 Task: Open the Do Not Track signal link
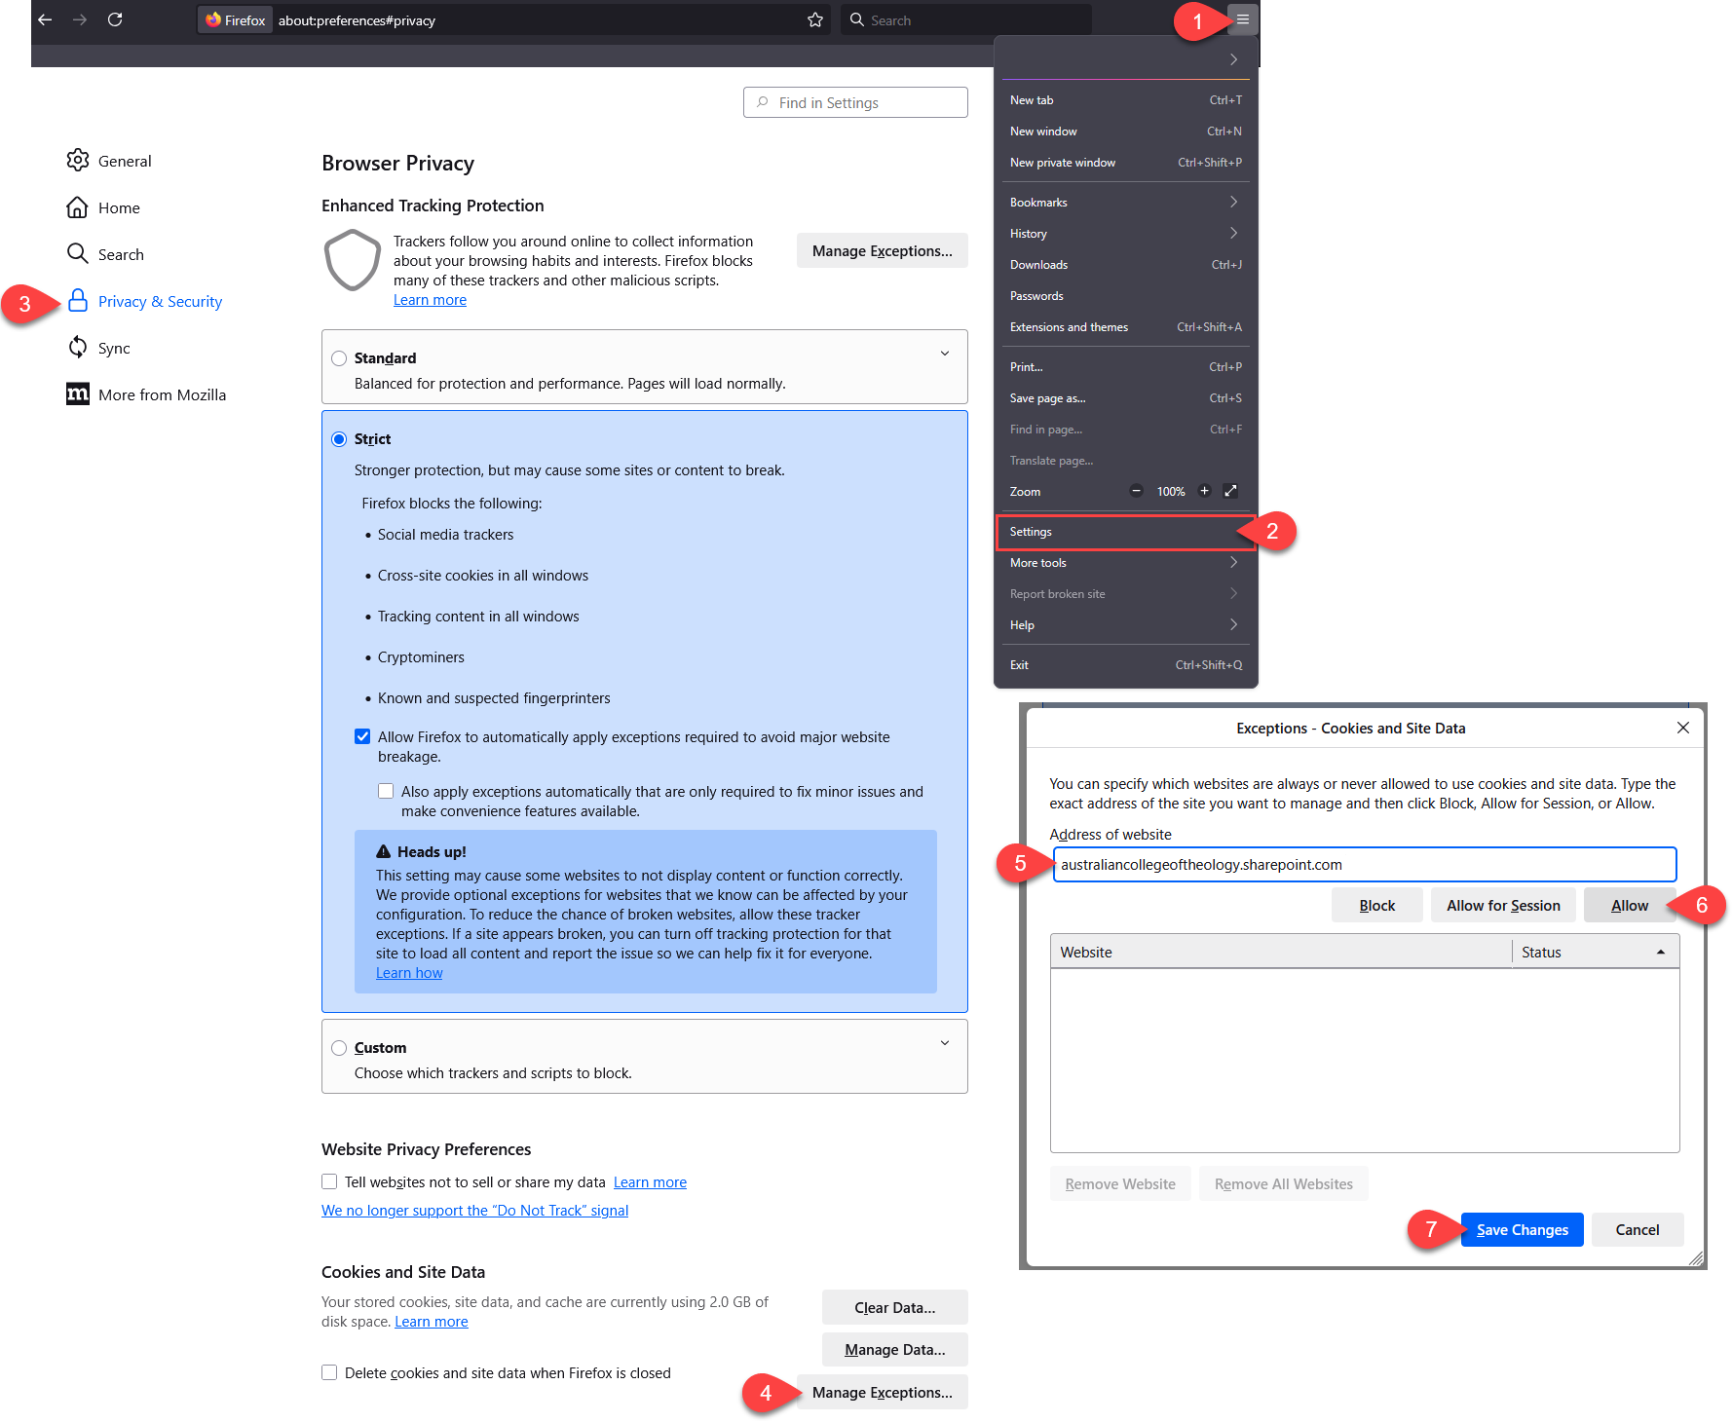pyautogui.click(x=475, y=1210)
